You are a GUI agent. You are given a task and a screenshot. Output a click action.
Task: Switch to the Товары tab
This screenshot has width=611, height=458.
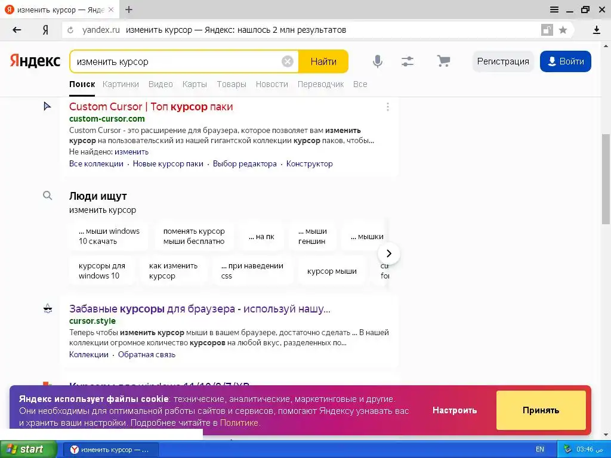[x=232, y=84]
